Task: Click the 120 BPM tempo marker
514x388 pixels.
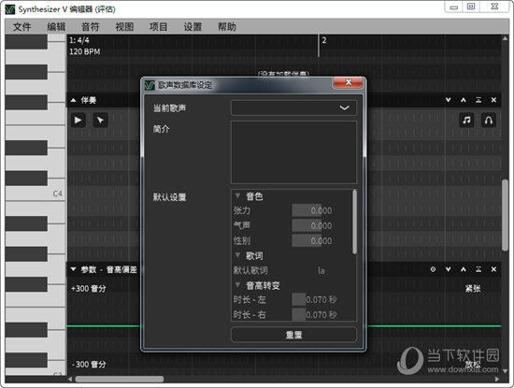Action: click(84, 51)
